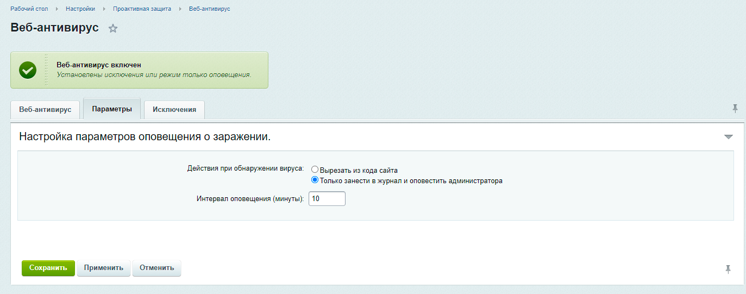Click the green Сохранить button
This screenshot has width=746, height=294.
point(48,268)
